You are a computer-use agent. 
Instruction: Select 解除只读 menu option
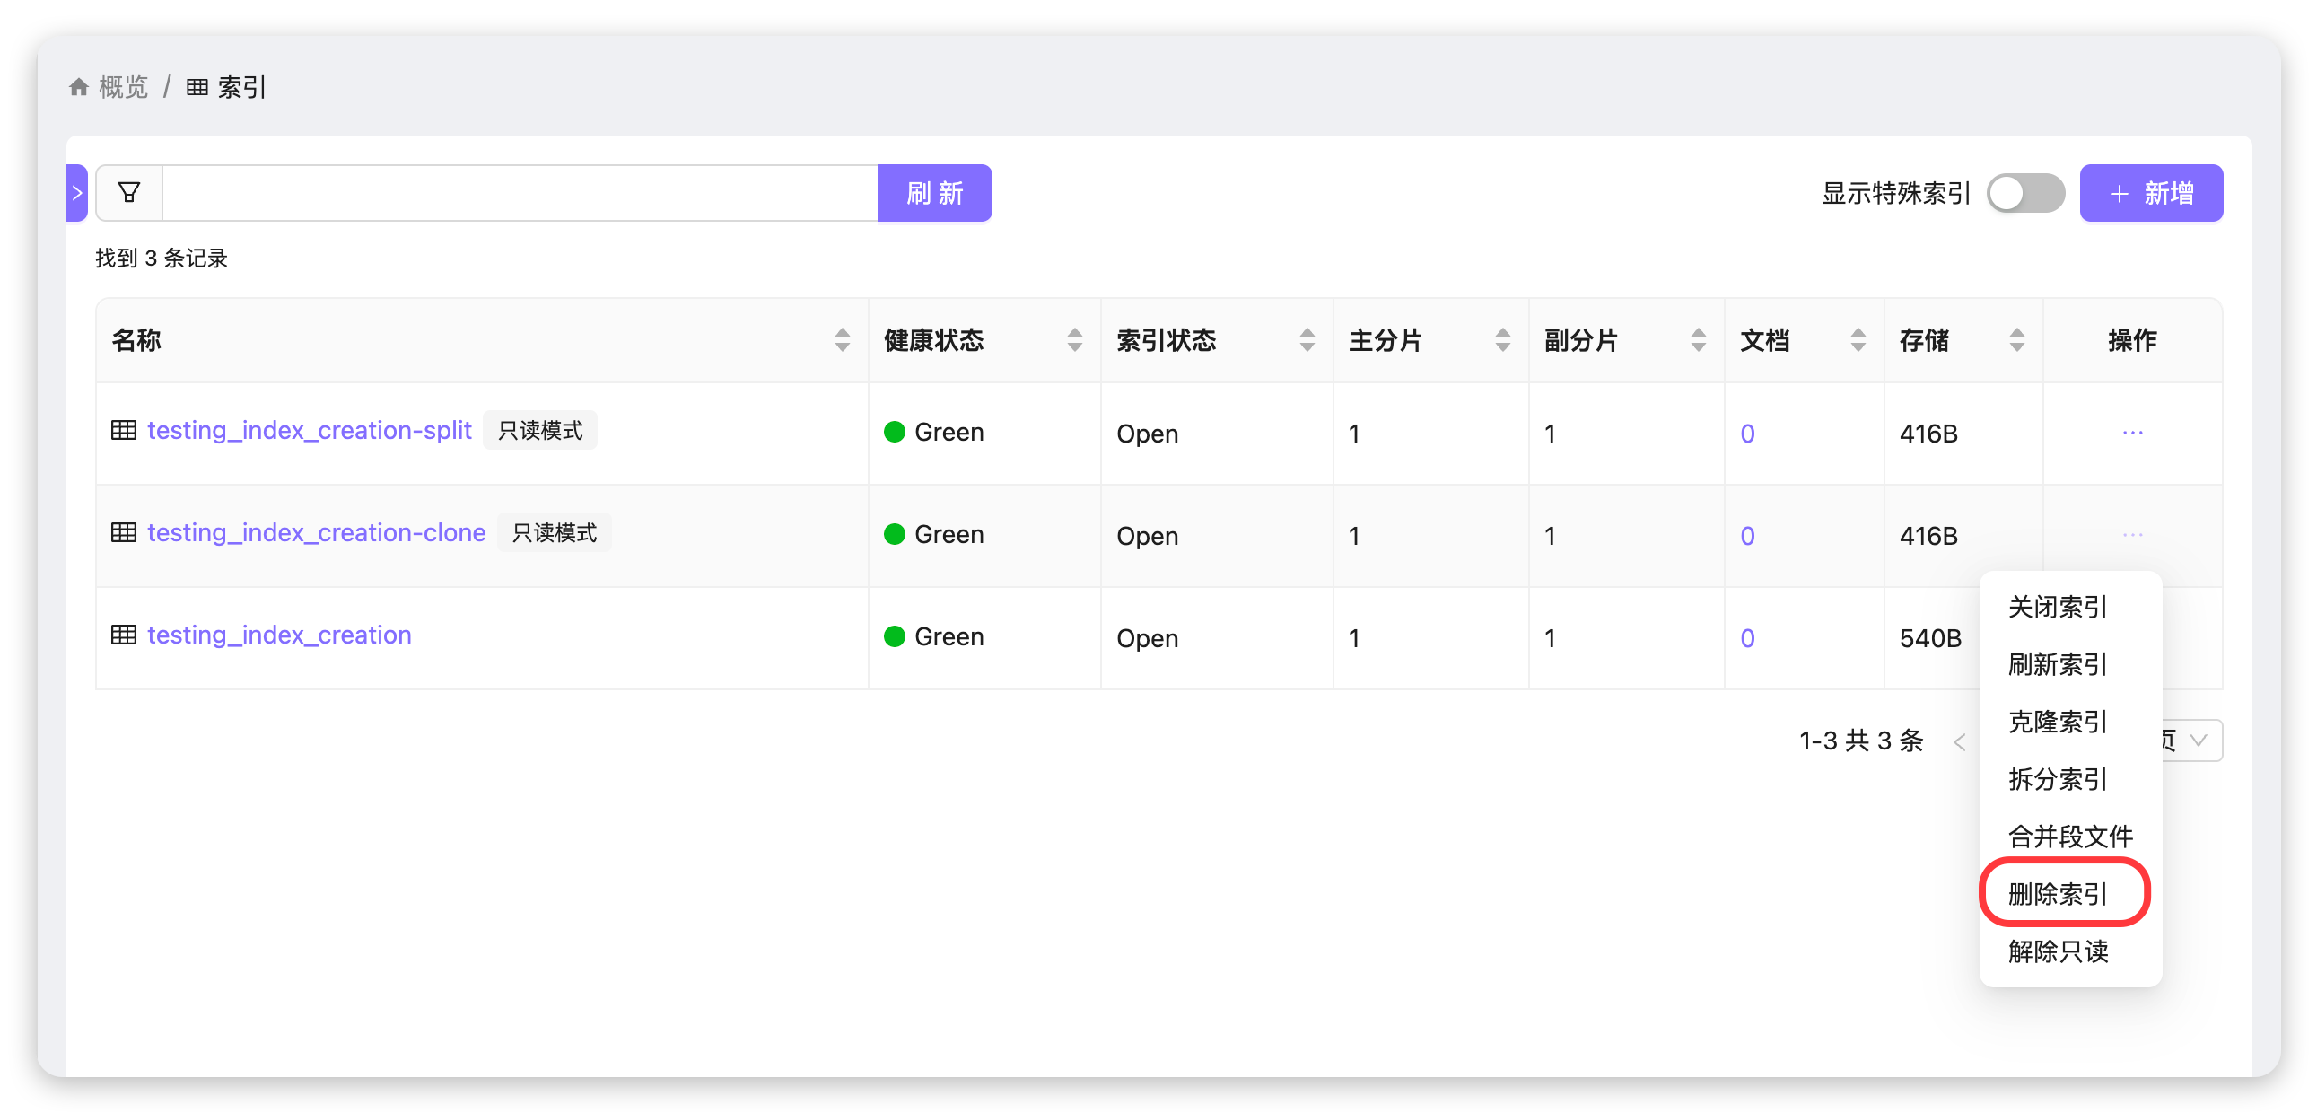coord(2057,951)
